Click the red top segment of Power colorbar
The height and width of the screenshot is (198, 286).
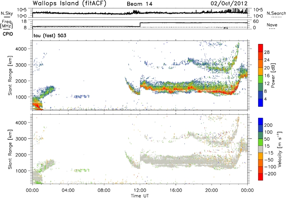261,48
